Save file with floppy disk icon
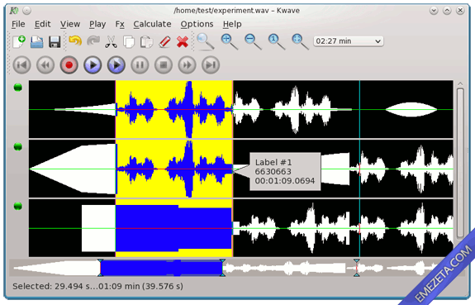 pyautogui.click(x=55, y=42)
